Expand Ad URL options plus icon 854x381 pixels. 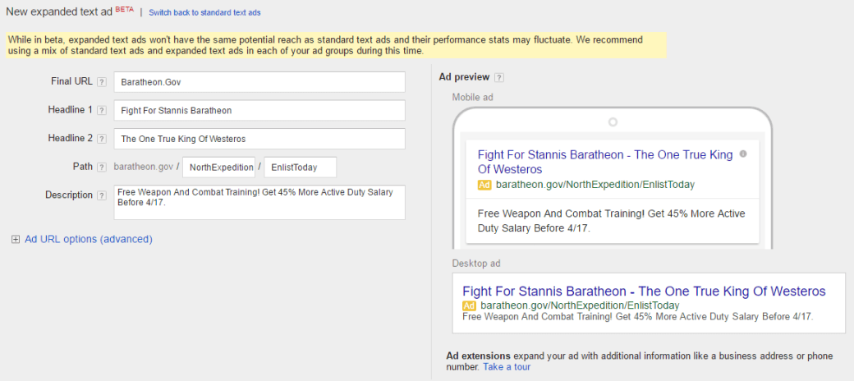(x=16, y=239)
